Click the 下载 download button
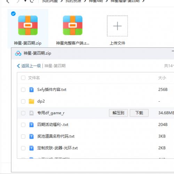The image size is (174, 174). [139, 113]
